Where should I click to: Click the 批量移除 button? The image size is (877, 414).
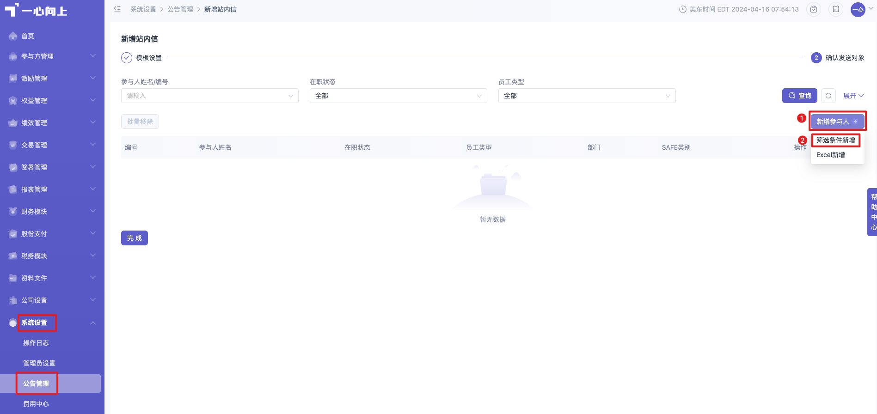140,122
